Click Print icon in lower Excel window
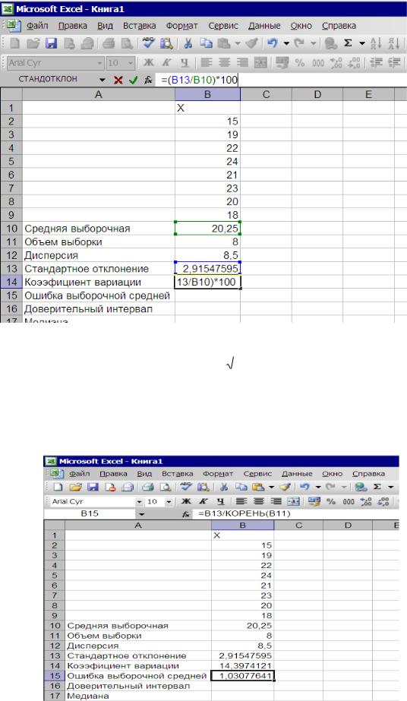The width and height of the screenshot is (407, 701). [148, 487]
